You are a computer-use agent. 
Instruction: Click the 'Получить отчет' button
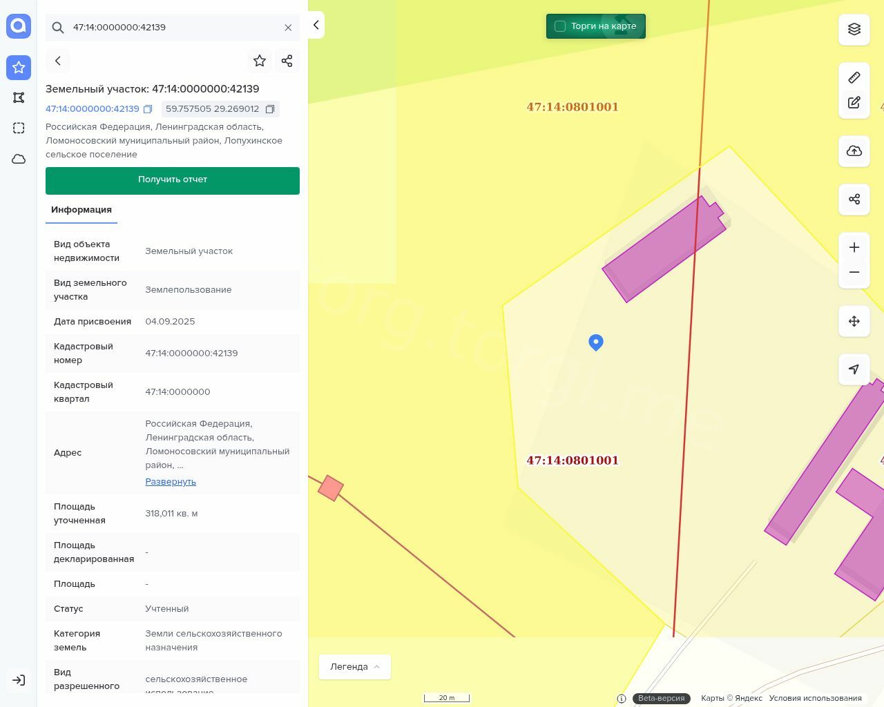pos(173,180)
